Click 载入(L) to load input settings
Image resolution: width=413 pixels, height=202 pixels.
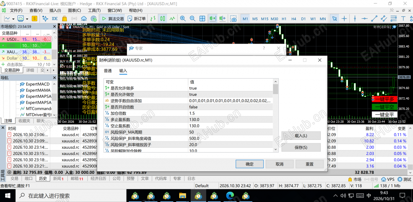pyautogui.click(x=301, y=136)
